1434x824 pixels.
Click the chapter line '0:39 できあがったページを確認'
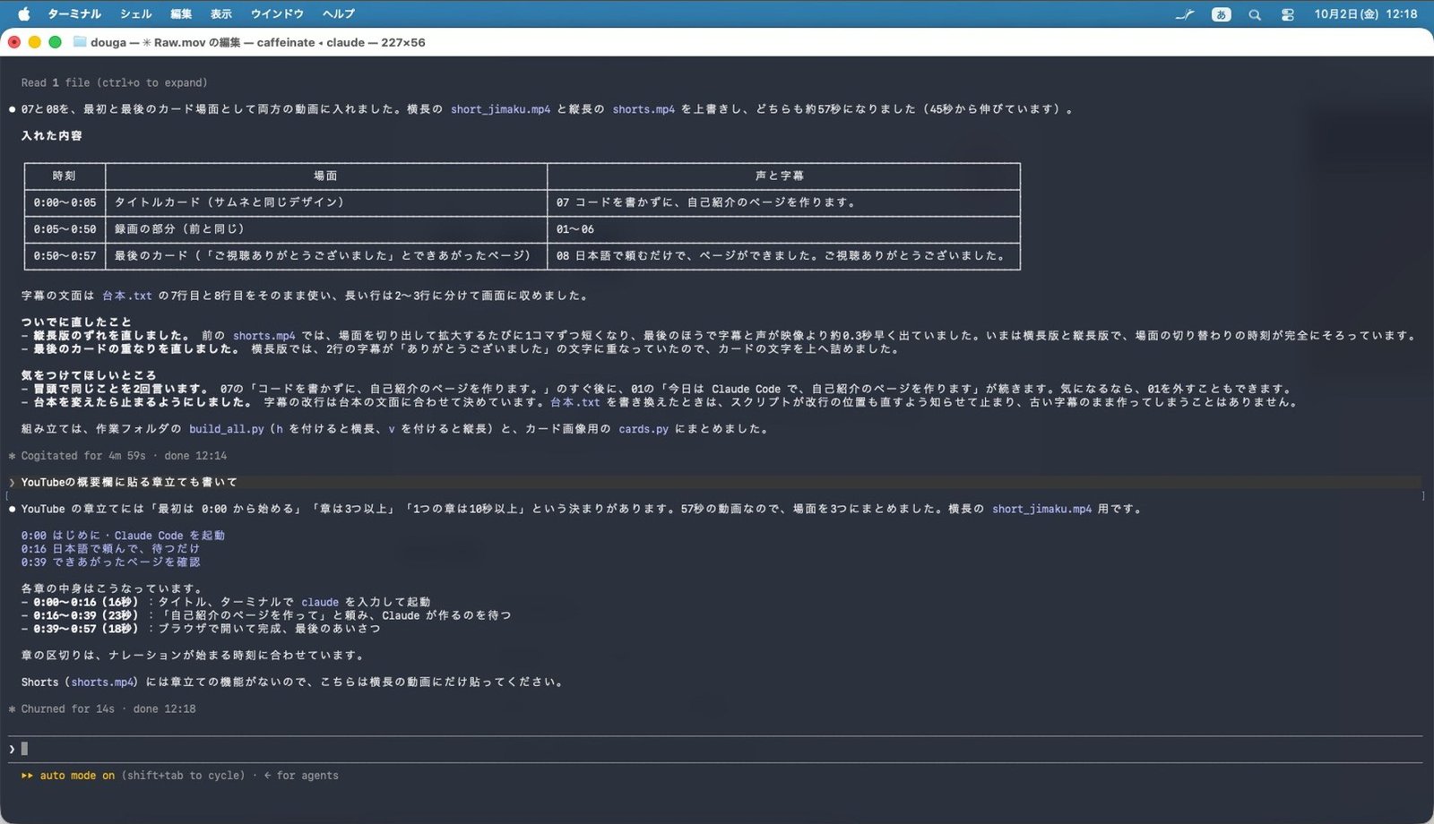110,562
